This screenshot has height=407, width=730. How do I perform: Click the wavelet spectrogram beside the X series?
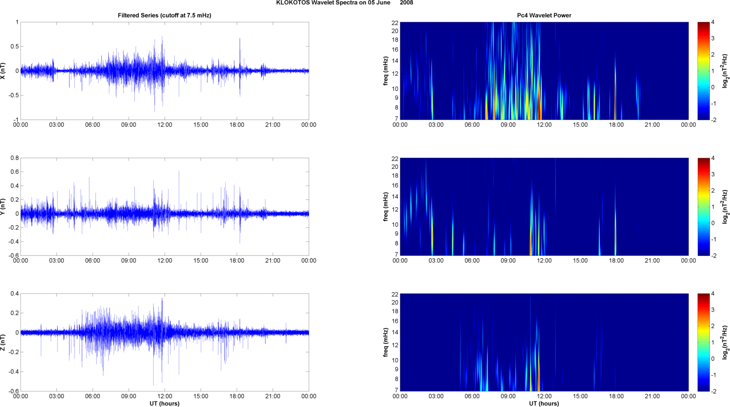point(544,71)
